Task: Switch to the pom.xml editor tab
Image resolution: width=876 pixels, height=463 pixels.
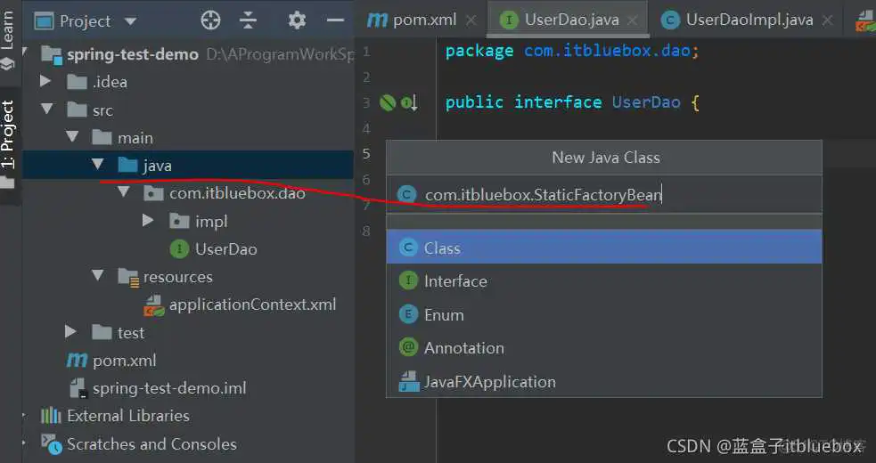Action: click(x=412, y=20)
